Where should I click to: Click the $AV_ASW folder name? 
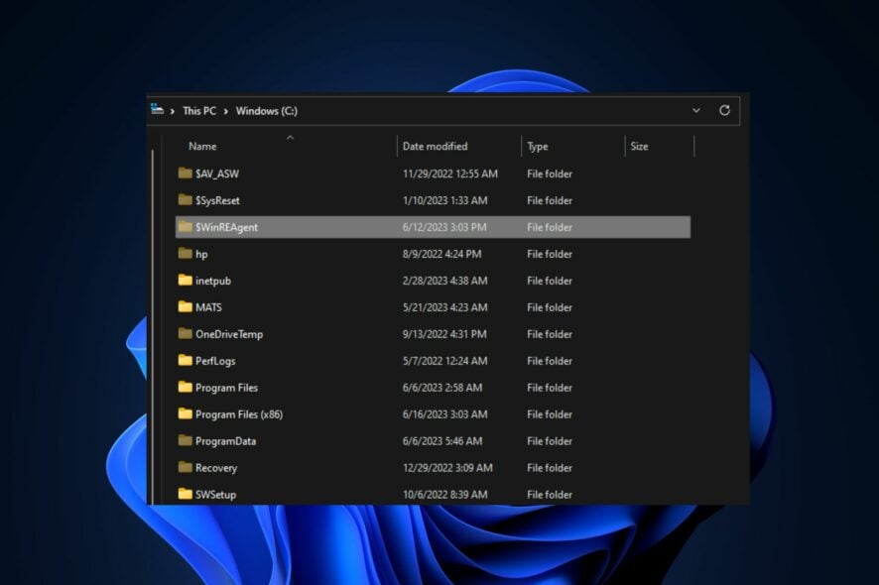(x=217, y=174)
